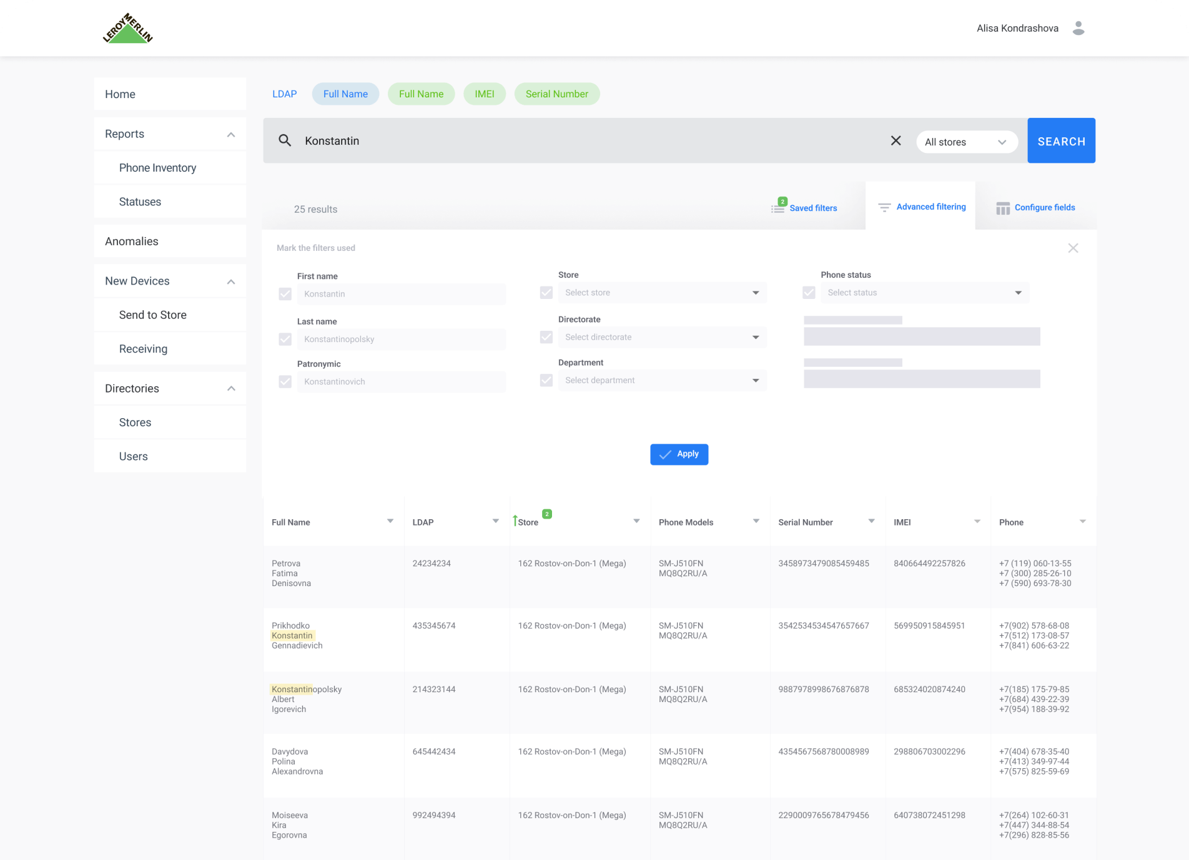The width and height of the screenshot is (1189, 860).
Task: Open Phone Inventory in the sidebar
Action: [x=157, y=168]
